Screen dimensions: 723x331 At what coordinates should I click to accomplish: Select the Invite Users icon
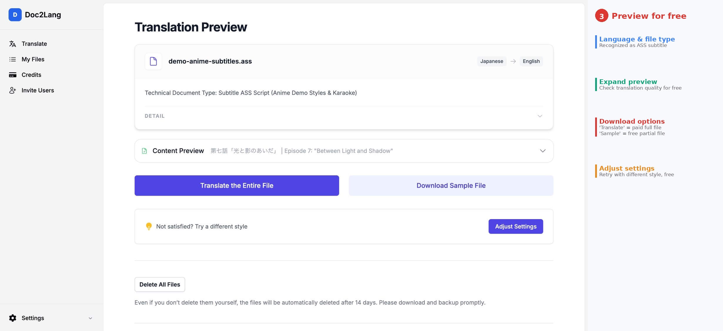click(12, 90)
